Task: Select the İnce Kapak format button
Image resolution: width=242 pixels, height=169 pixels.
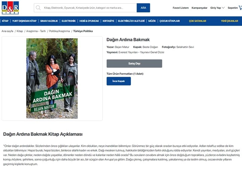Action: (119, 81)
